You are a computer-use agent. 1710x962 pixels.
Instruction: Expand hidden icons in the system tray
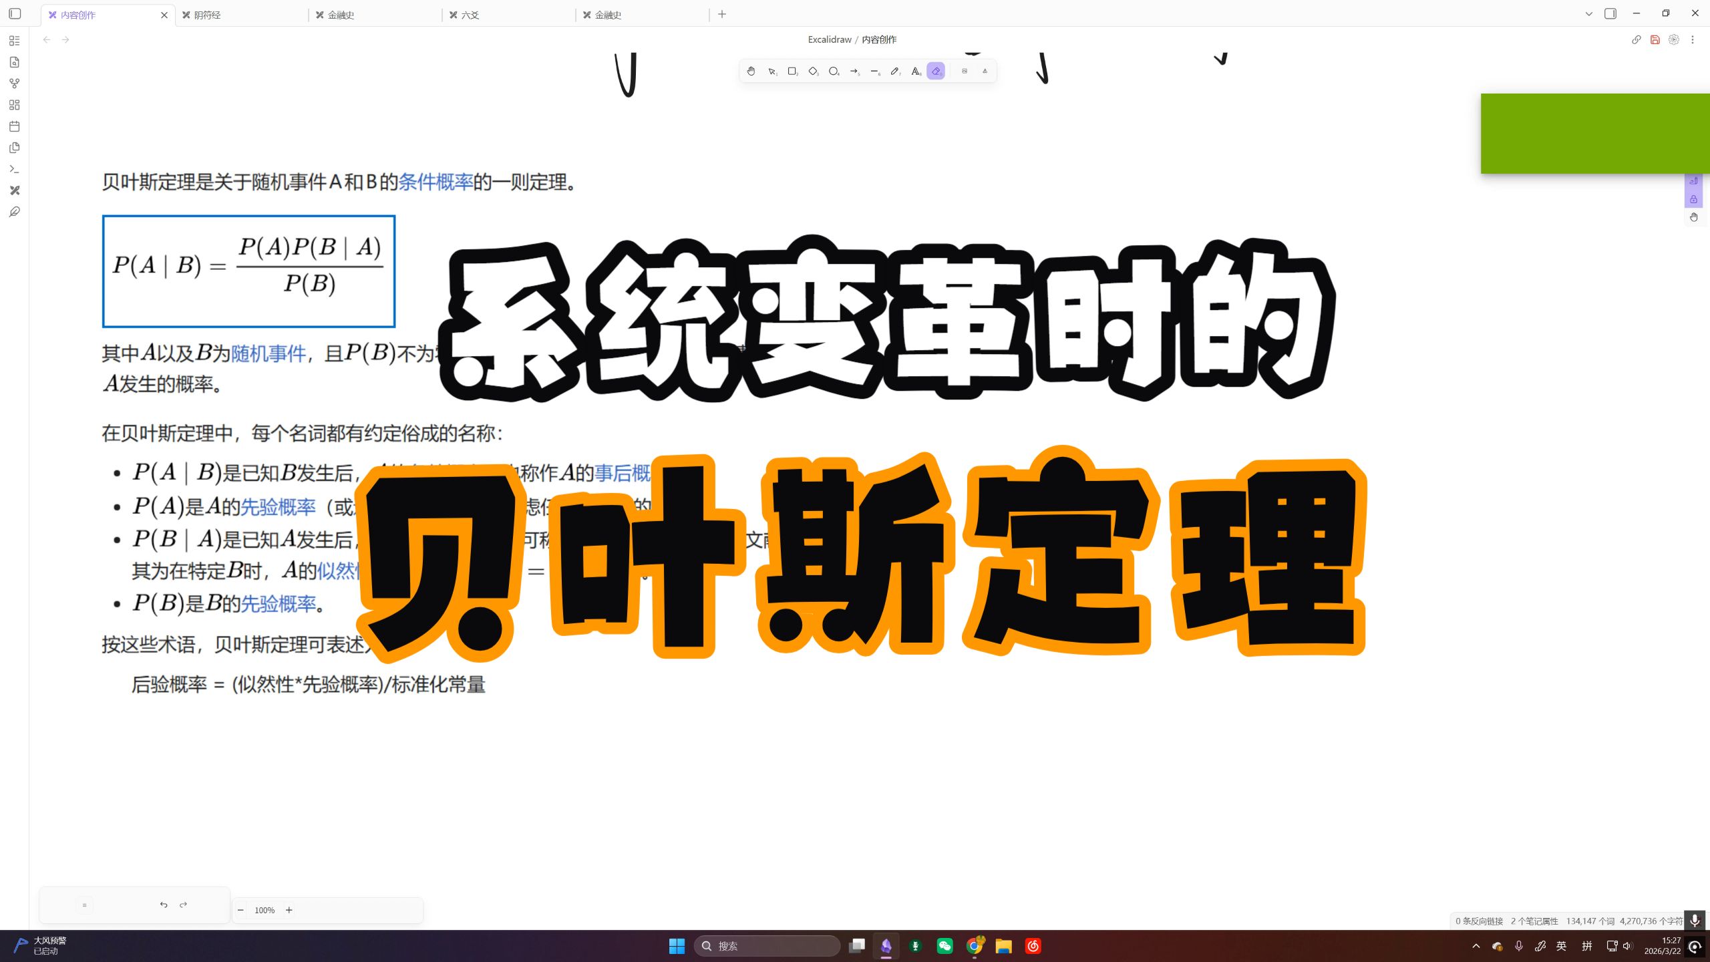[1476, 945]
